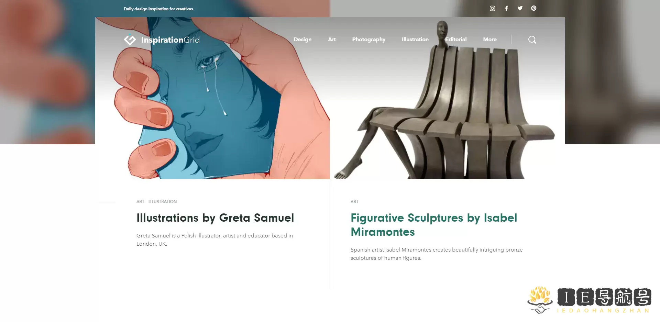Go to the Art menu

[x=332, y=40]
